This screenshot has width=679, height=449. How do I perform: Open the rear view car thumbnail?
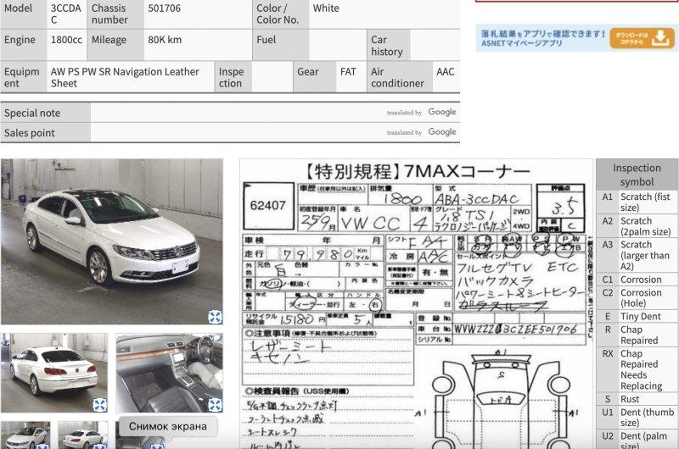pos(53,371)
